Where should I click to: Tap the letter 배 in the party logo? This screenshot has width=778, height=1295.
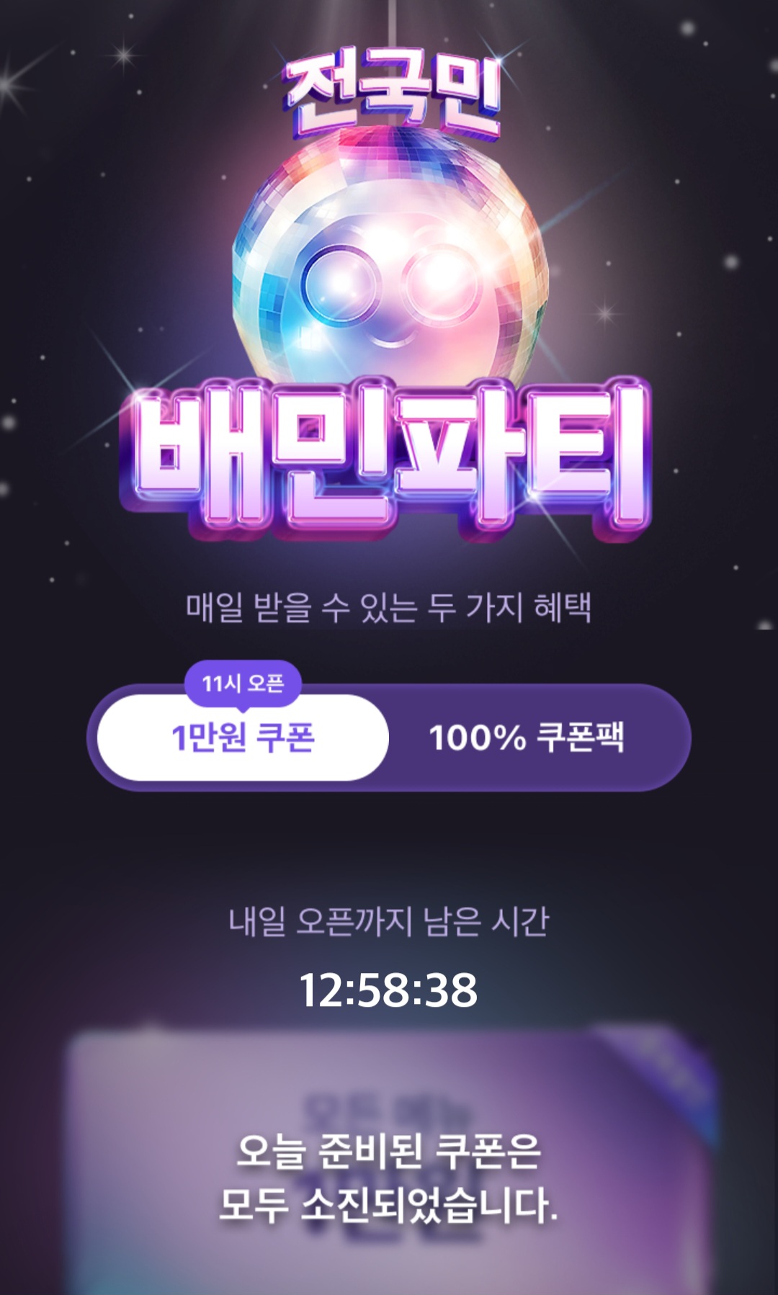[200, 458]
